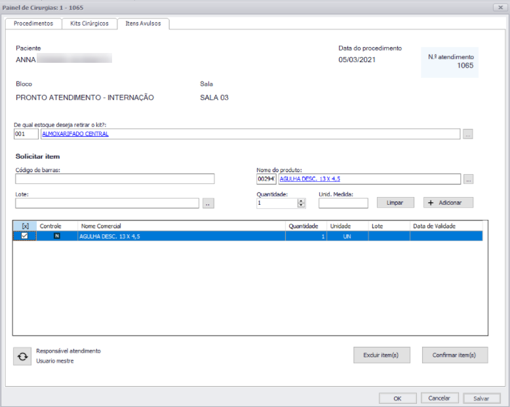This screenshot has height=407, width=510.
Task: Click the OK button
Action: pyautogui.click(x=397, y=398)
